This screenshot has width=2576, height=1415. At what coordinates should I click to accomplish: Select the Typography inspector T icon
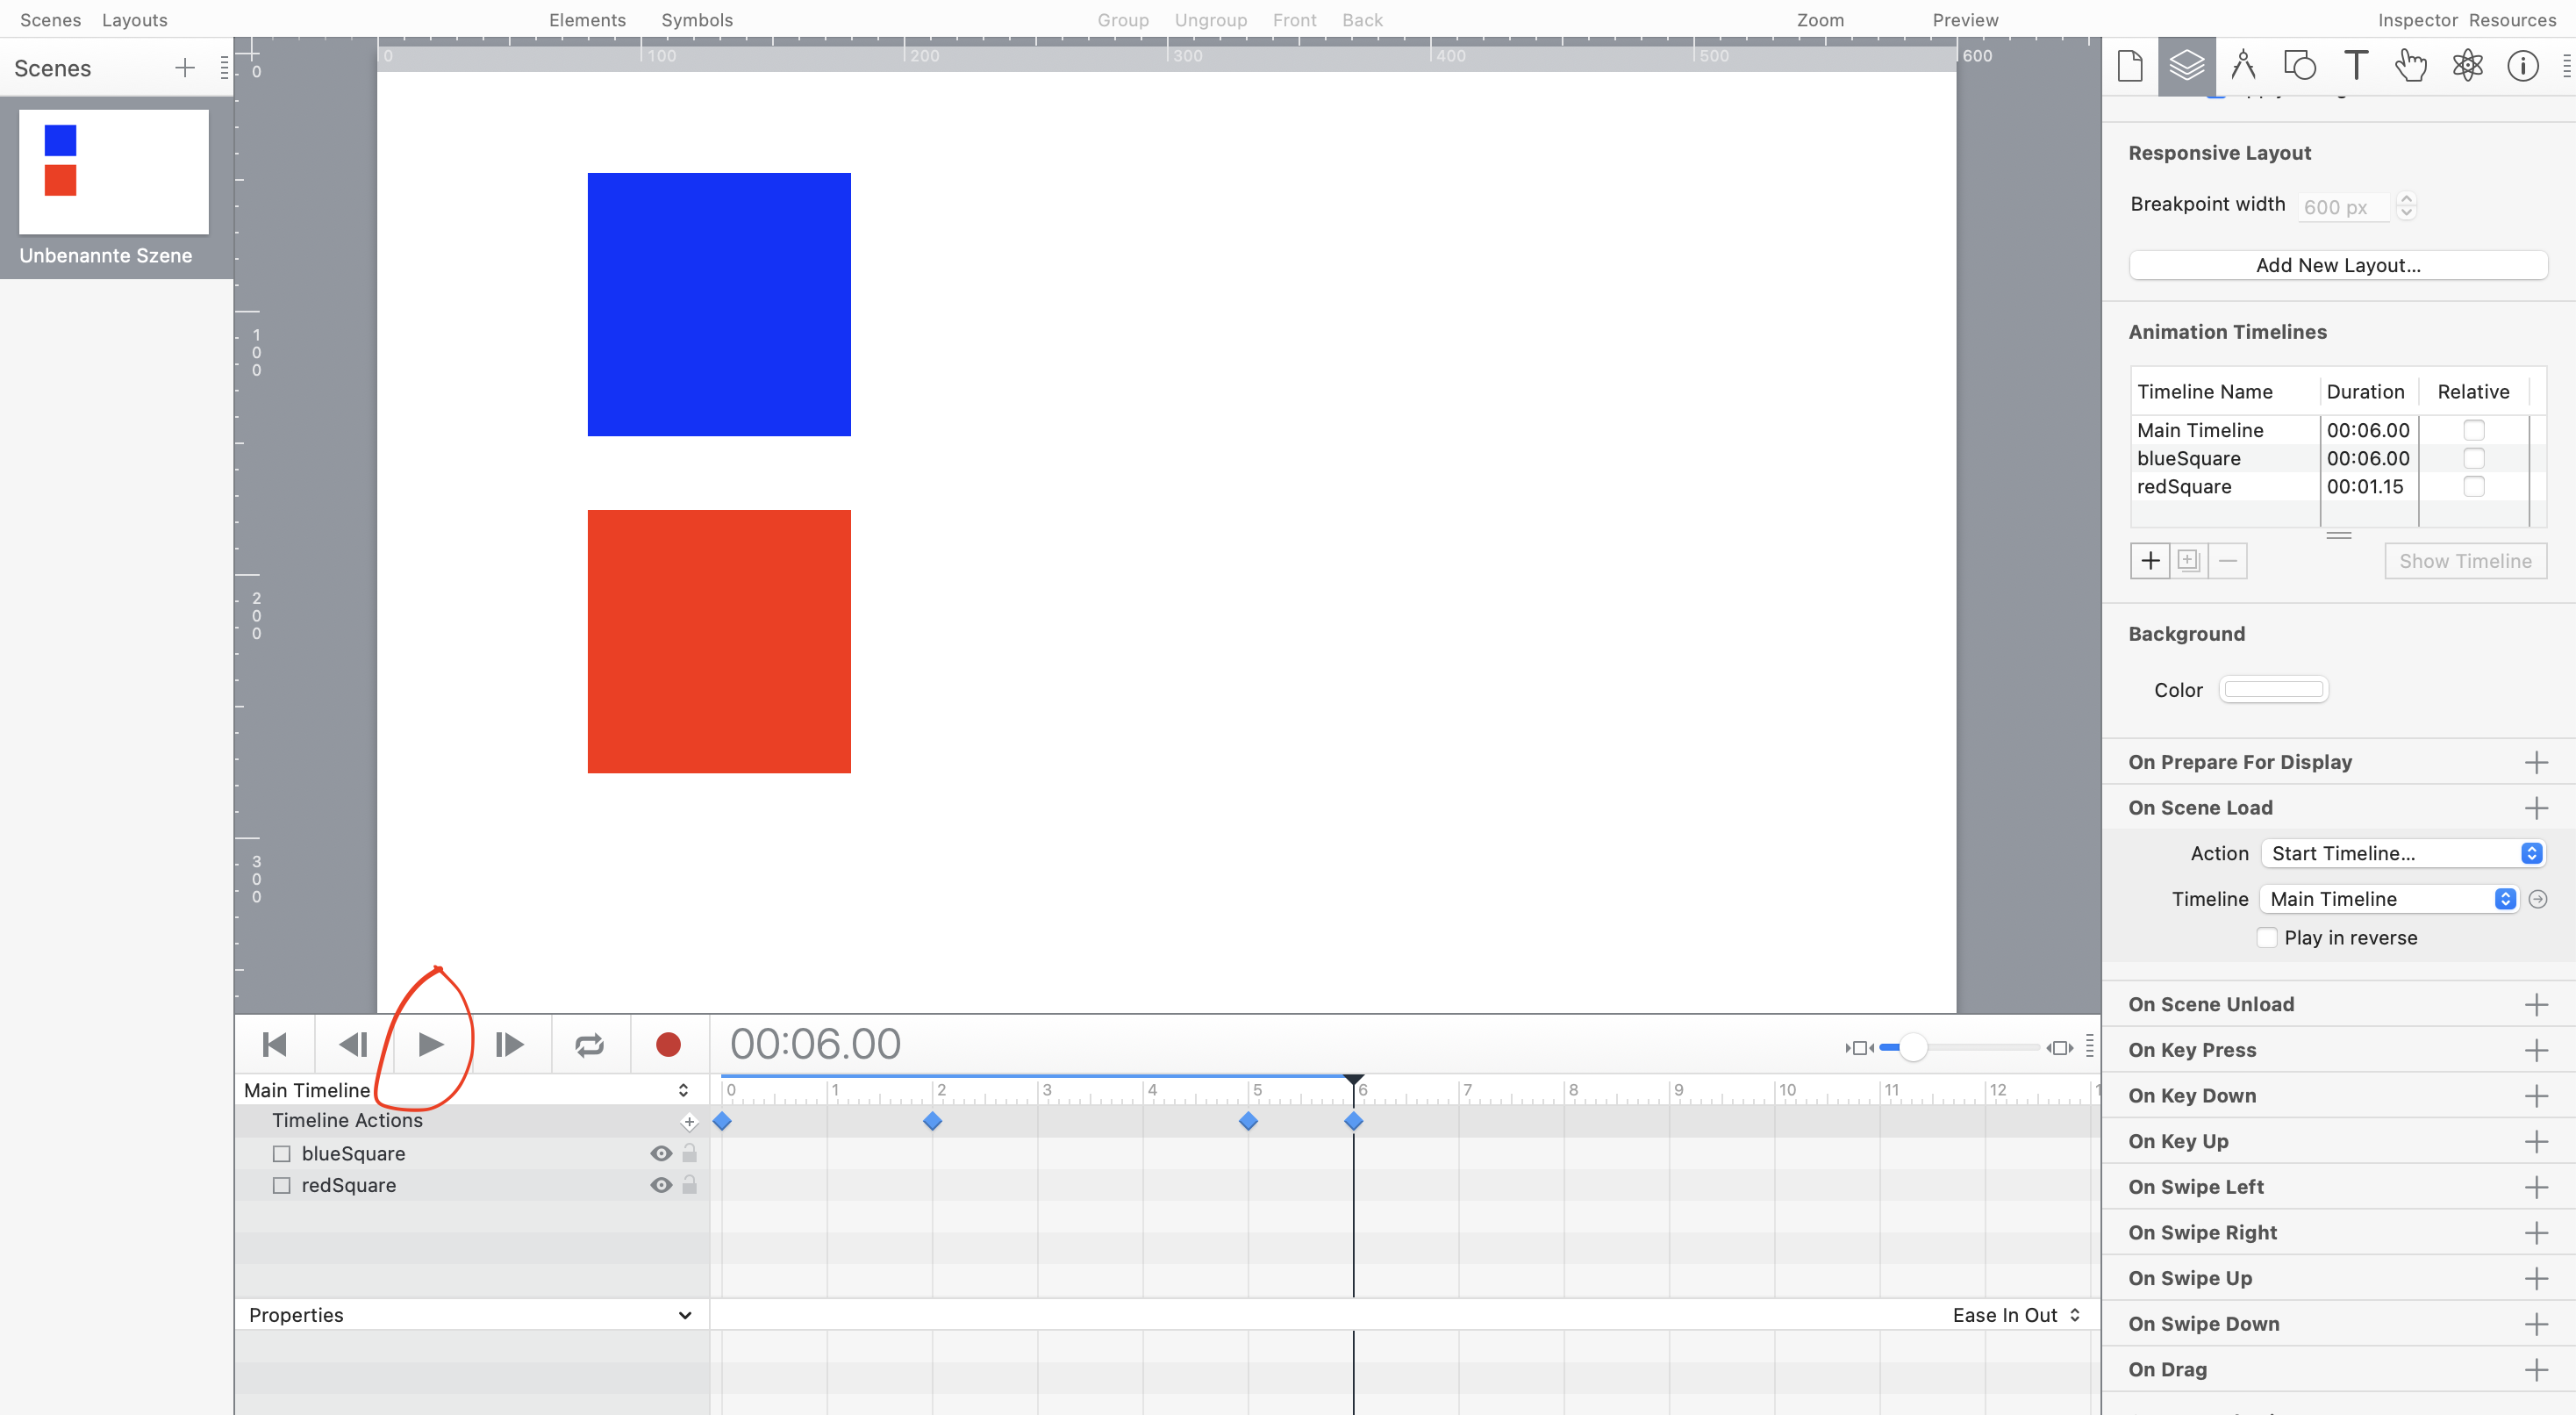click(x=2355, y=66)
